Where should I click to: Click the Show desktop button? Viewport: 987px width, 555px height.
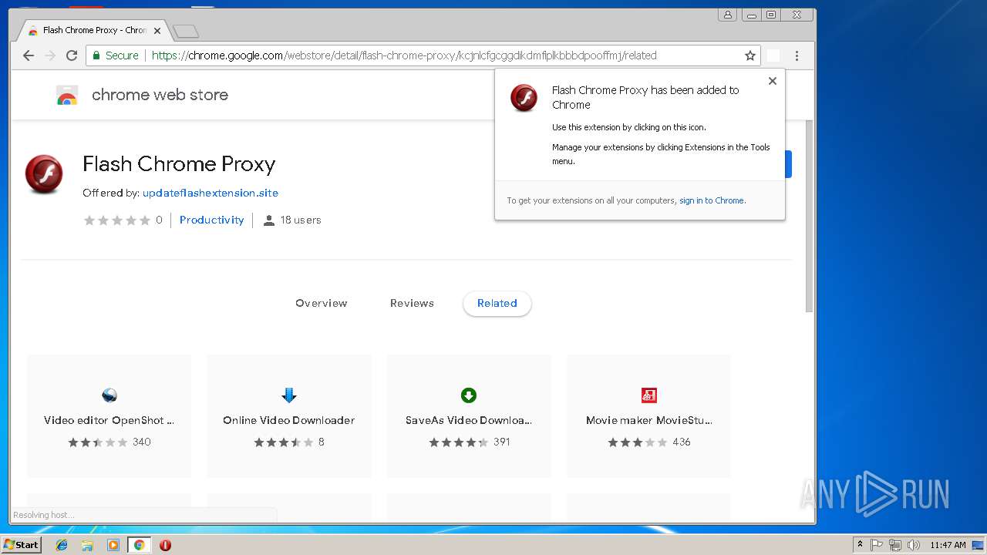click(978, 545)
